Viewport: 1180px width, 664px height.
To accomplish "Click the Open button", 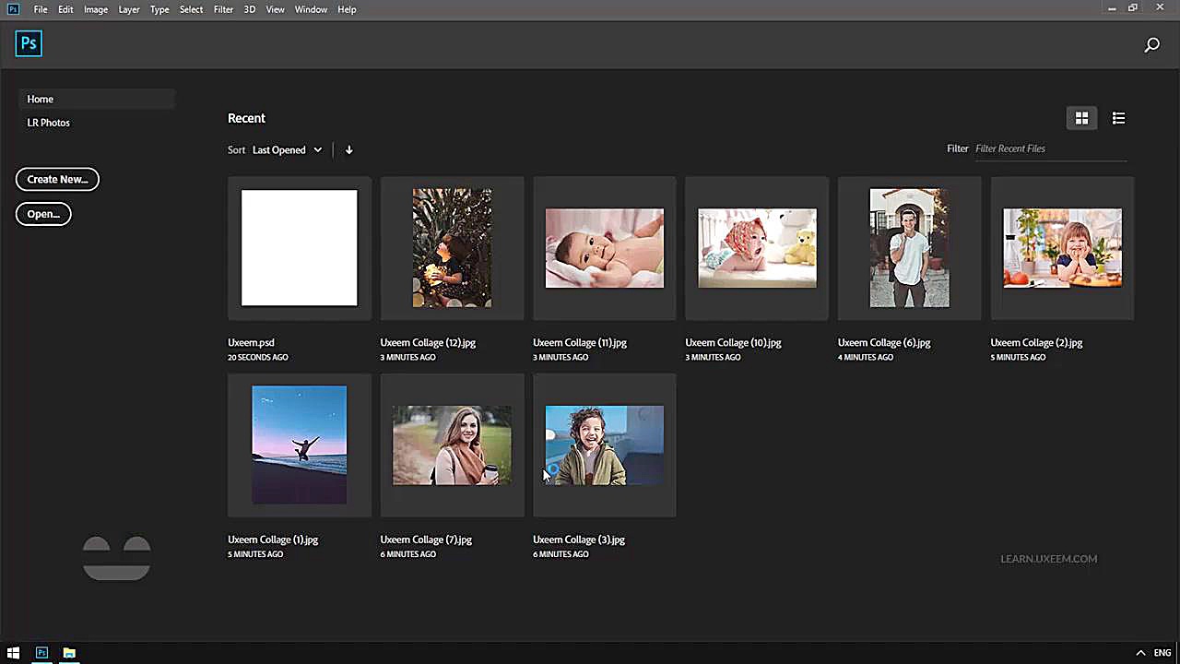I will click(x=43, y=214).
